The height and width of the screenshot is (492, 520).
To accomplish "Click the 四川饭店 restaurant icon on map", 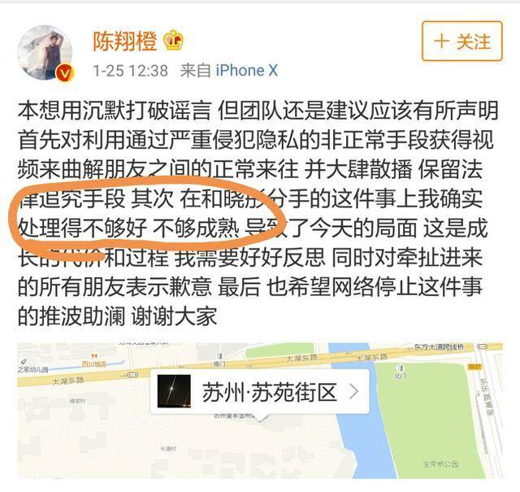I will click(94, 358).
